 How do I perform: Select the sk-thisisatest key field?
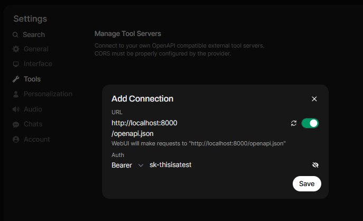(229, 165)
